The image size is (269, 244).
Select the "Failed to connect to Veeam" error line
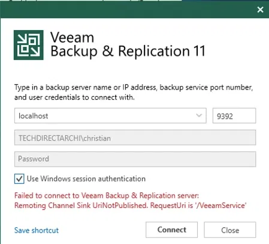[x=107, y=195]
